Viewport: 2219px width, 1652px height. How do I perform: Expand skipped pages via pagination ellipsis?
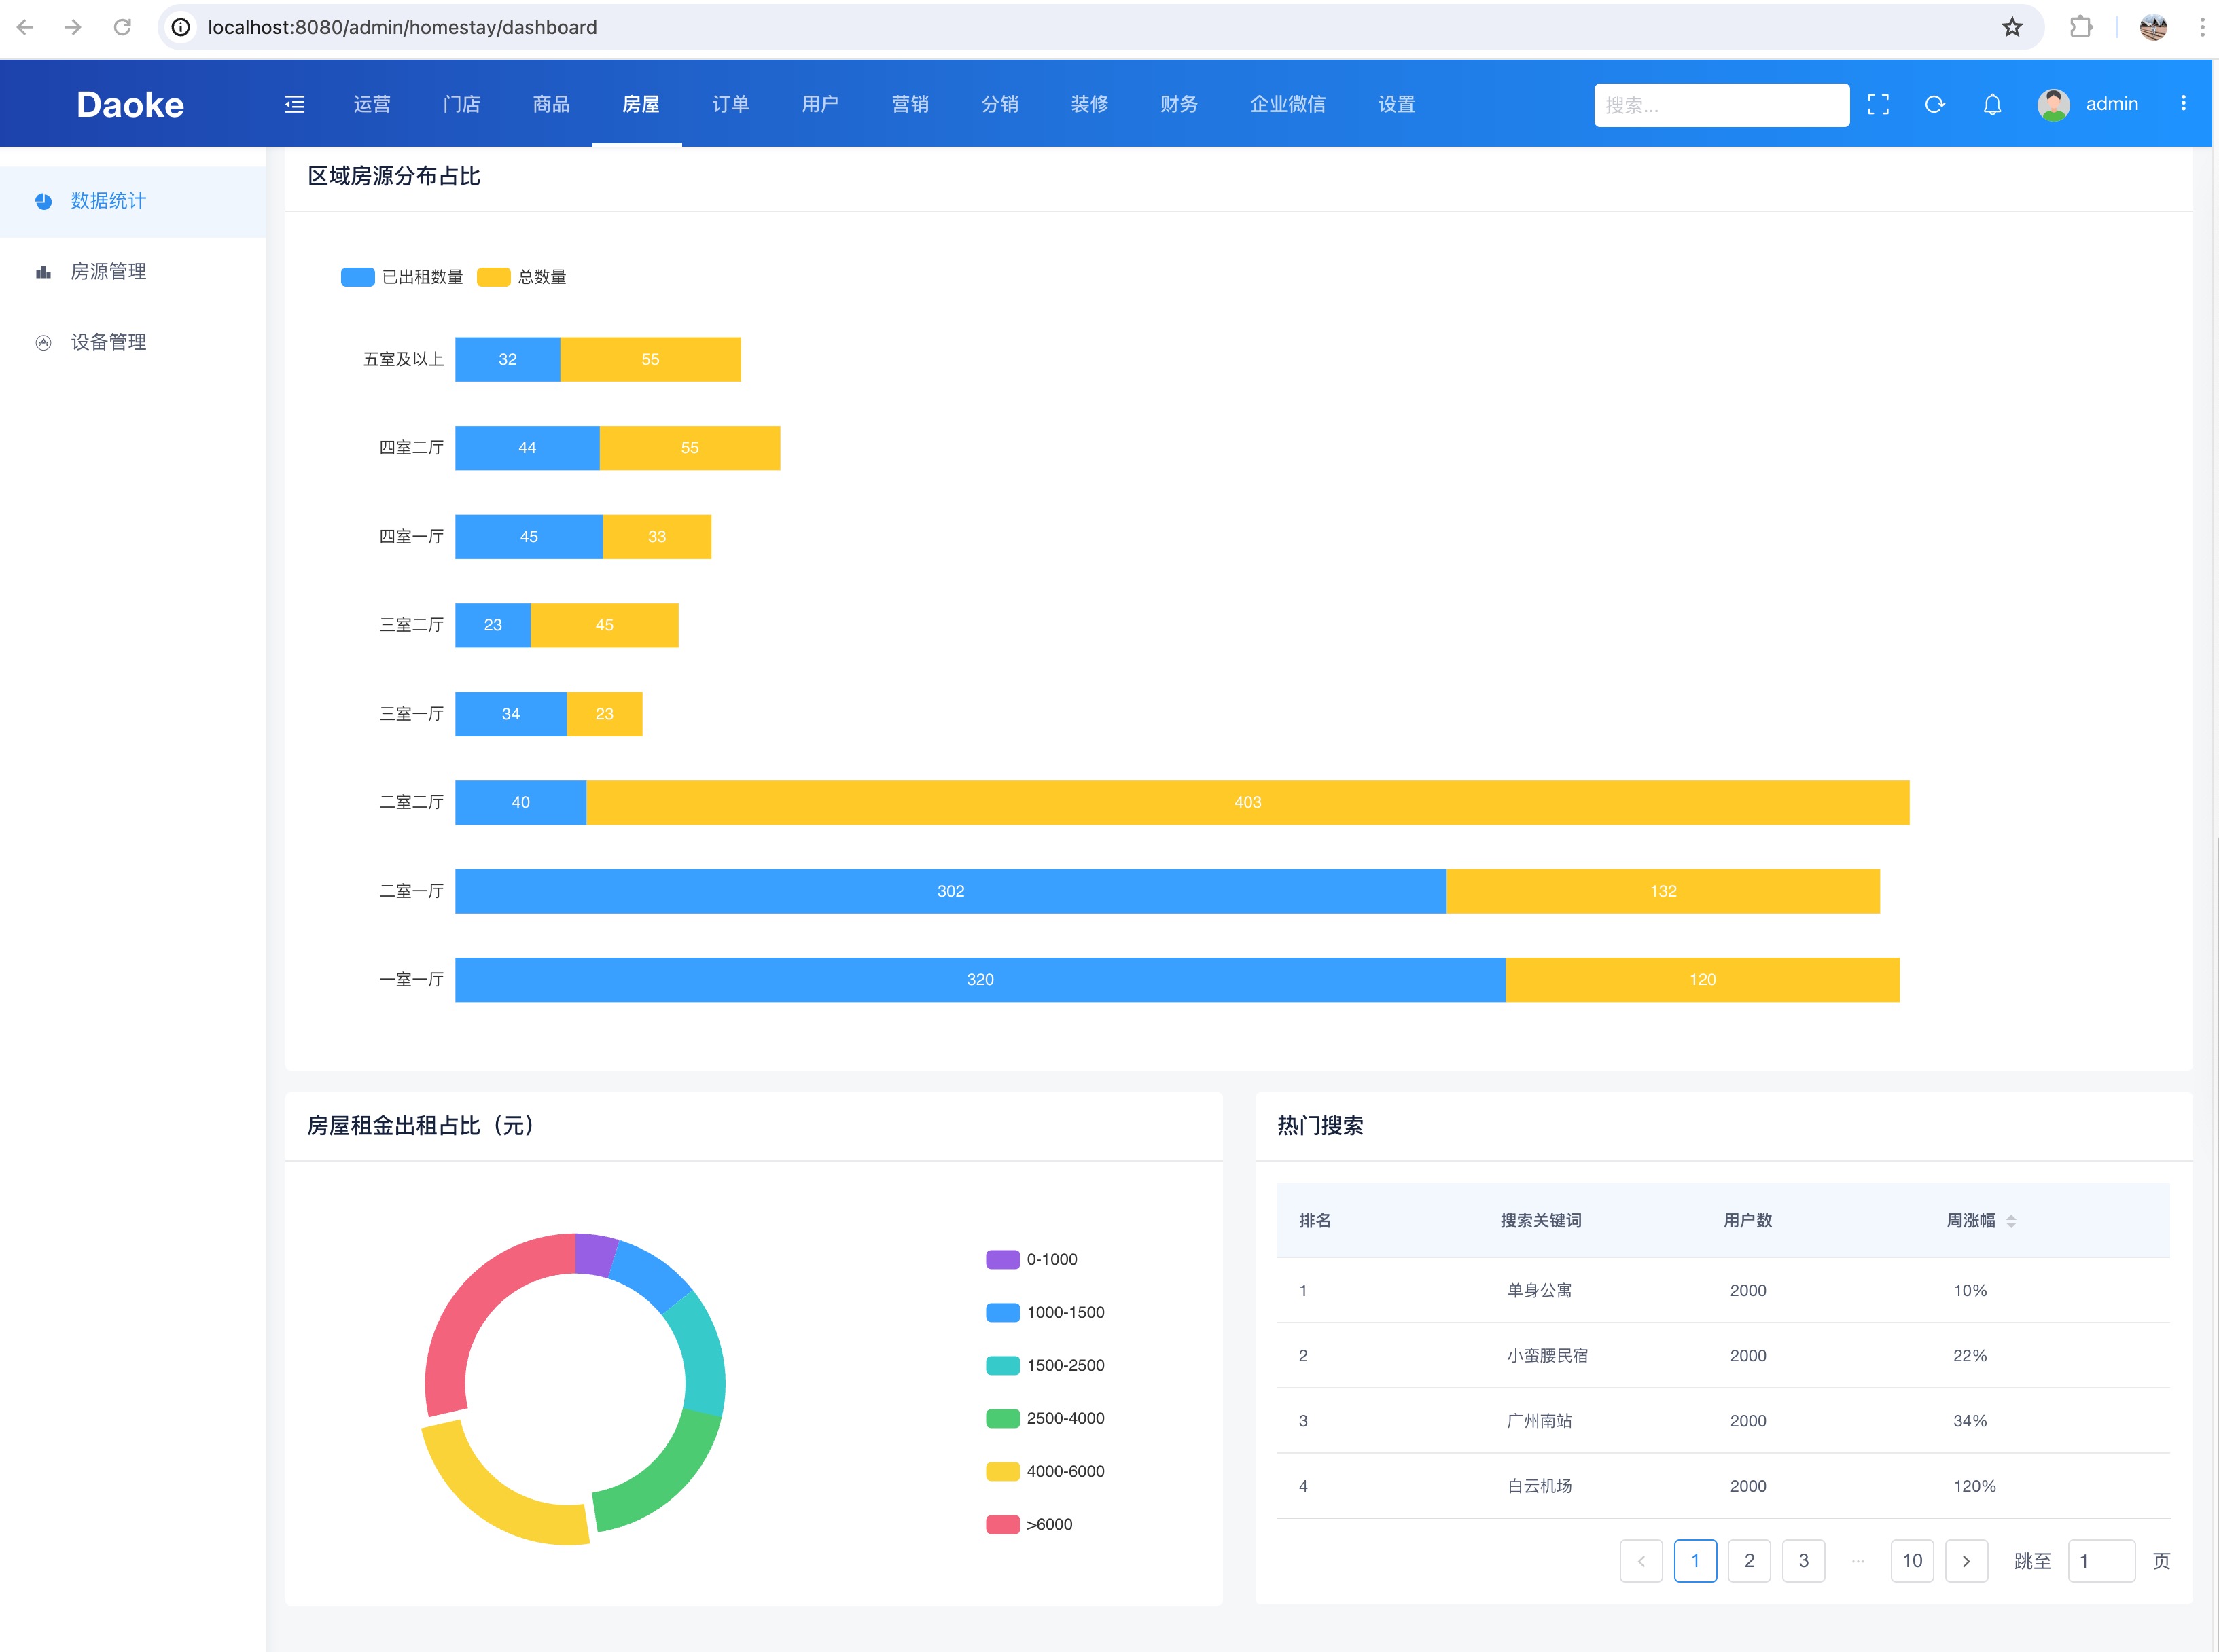[x=1858, y=1561]
